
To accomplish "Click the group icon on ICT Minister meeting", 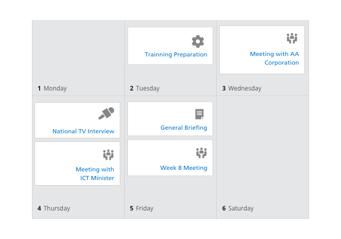I will [x=108, y=155].
